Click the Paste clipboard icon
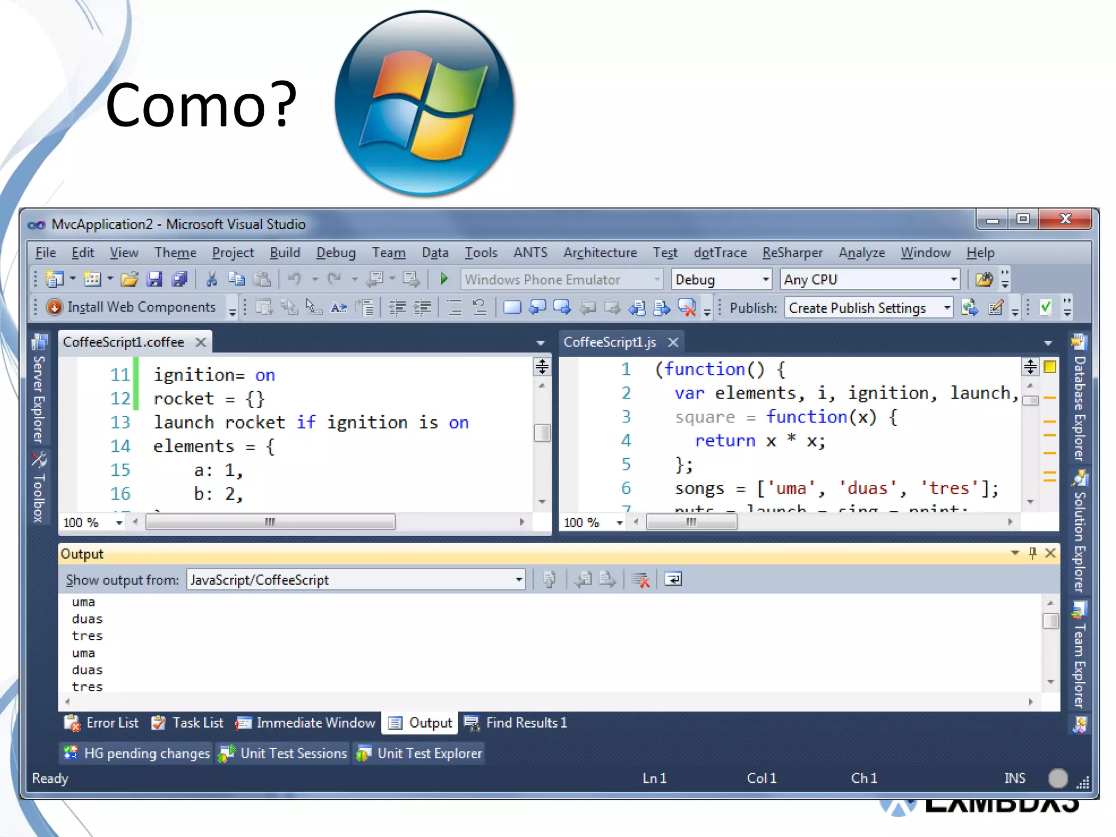1116x837 pixels. tap(262, 279)
